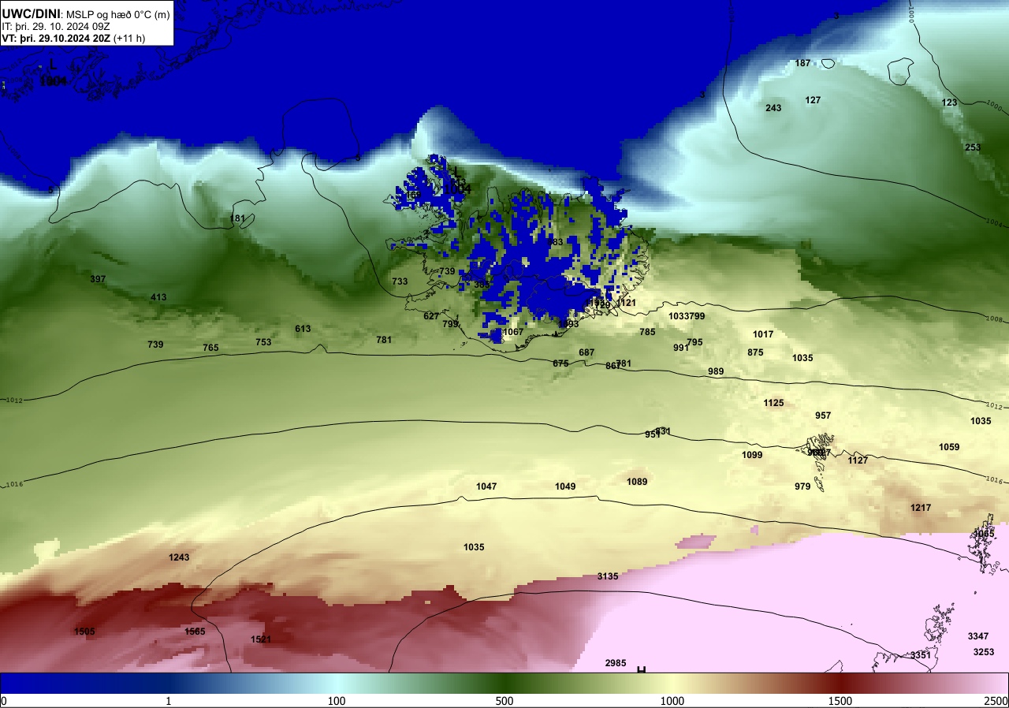Click the IT initial time line reading 09Z
The height and width of the screenshot is (708, 1009).
57,26
